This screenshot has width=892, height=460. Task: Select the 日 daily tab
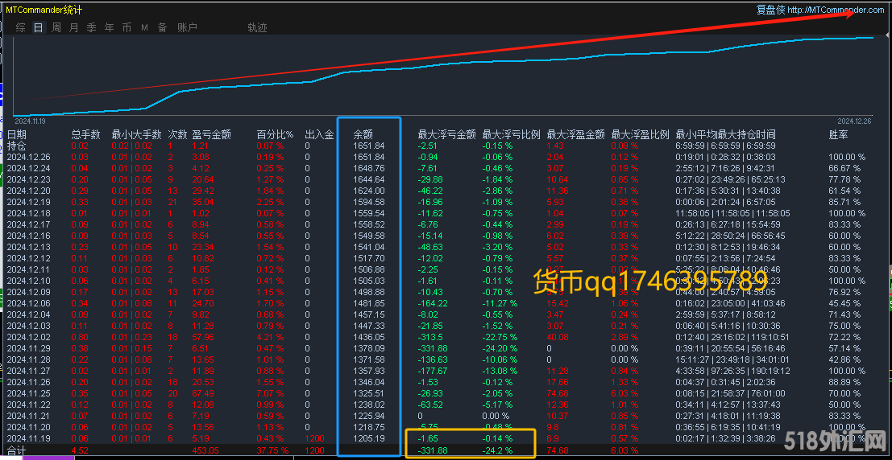pos(38,27)
